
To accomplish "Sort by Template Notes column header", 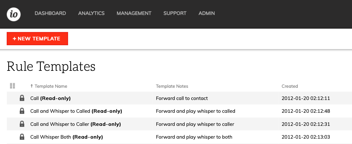I will [172, 86].
